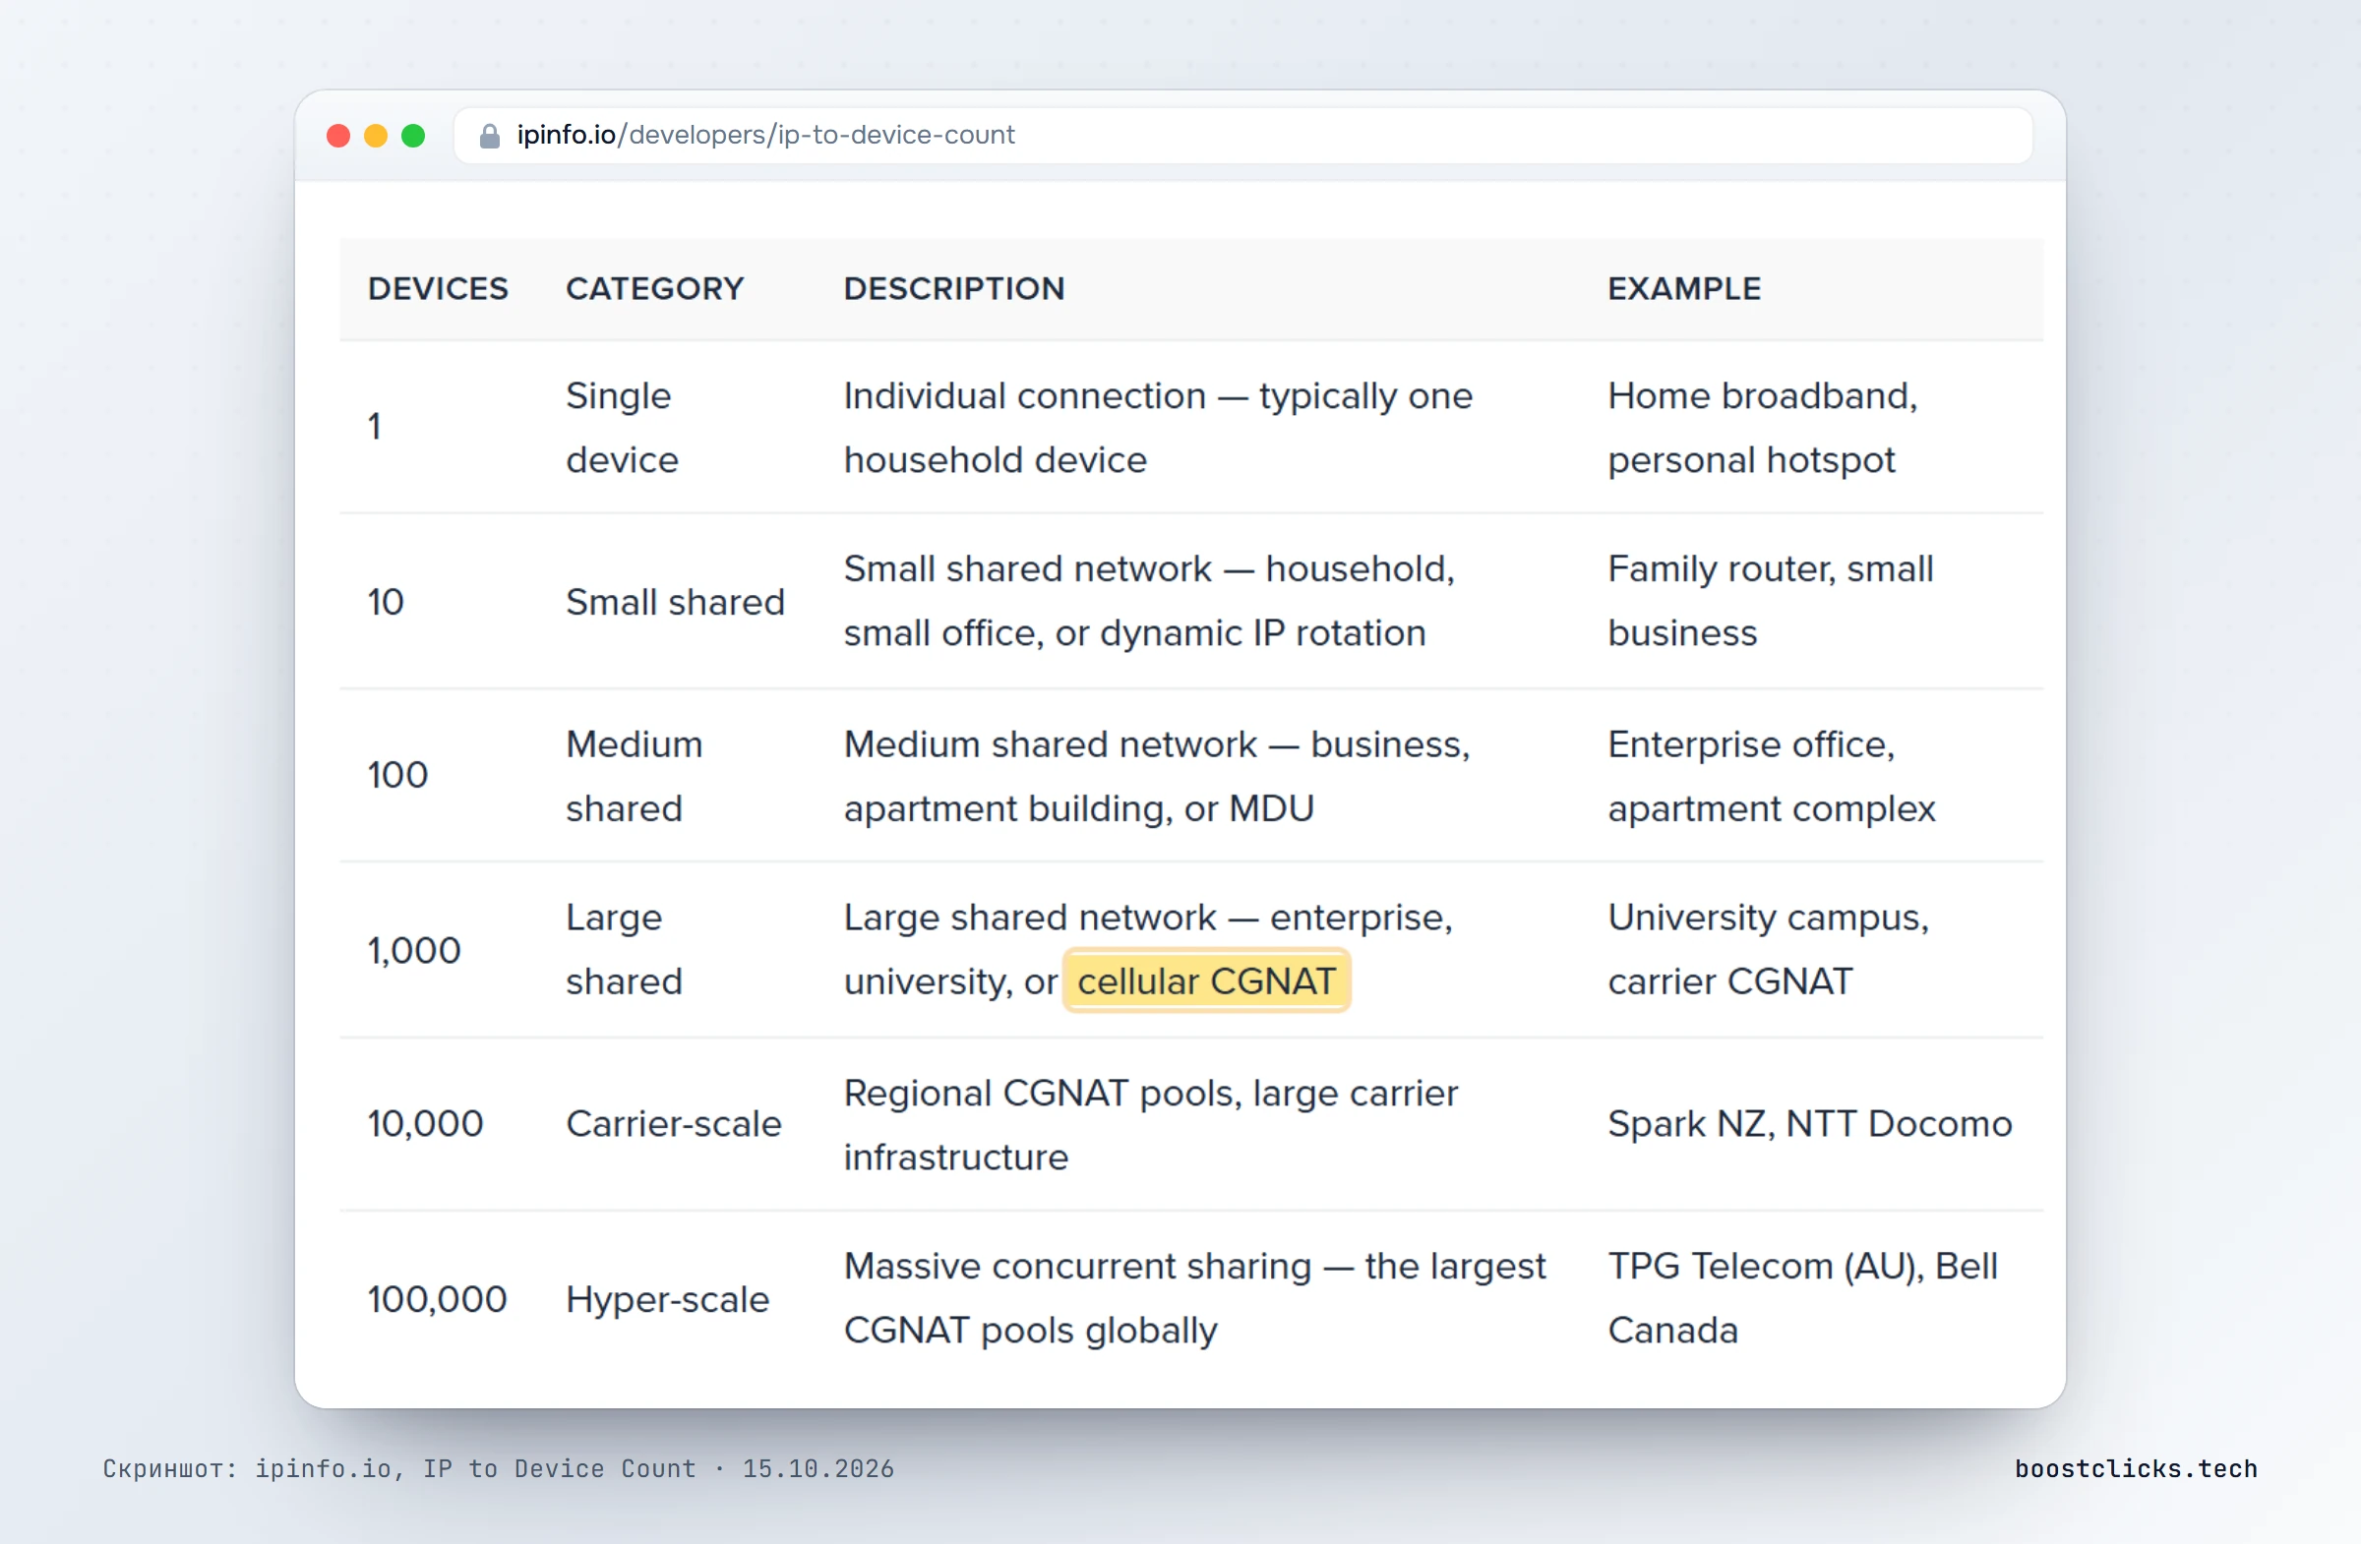Click the DESCRIPTION column header
Viewport: 2361px width, 1544px height.
[x=954, y=288]
